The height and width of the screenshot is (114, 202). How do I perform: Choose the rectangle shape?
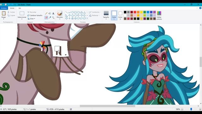pos(75,12)
